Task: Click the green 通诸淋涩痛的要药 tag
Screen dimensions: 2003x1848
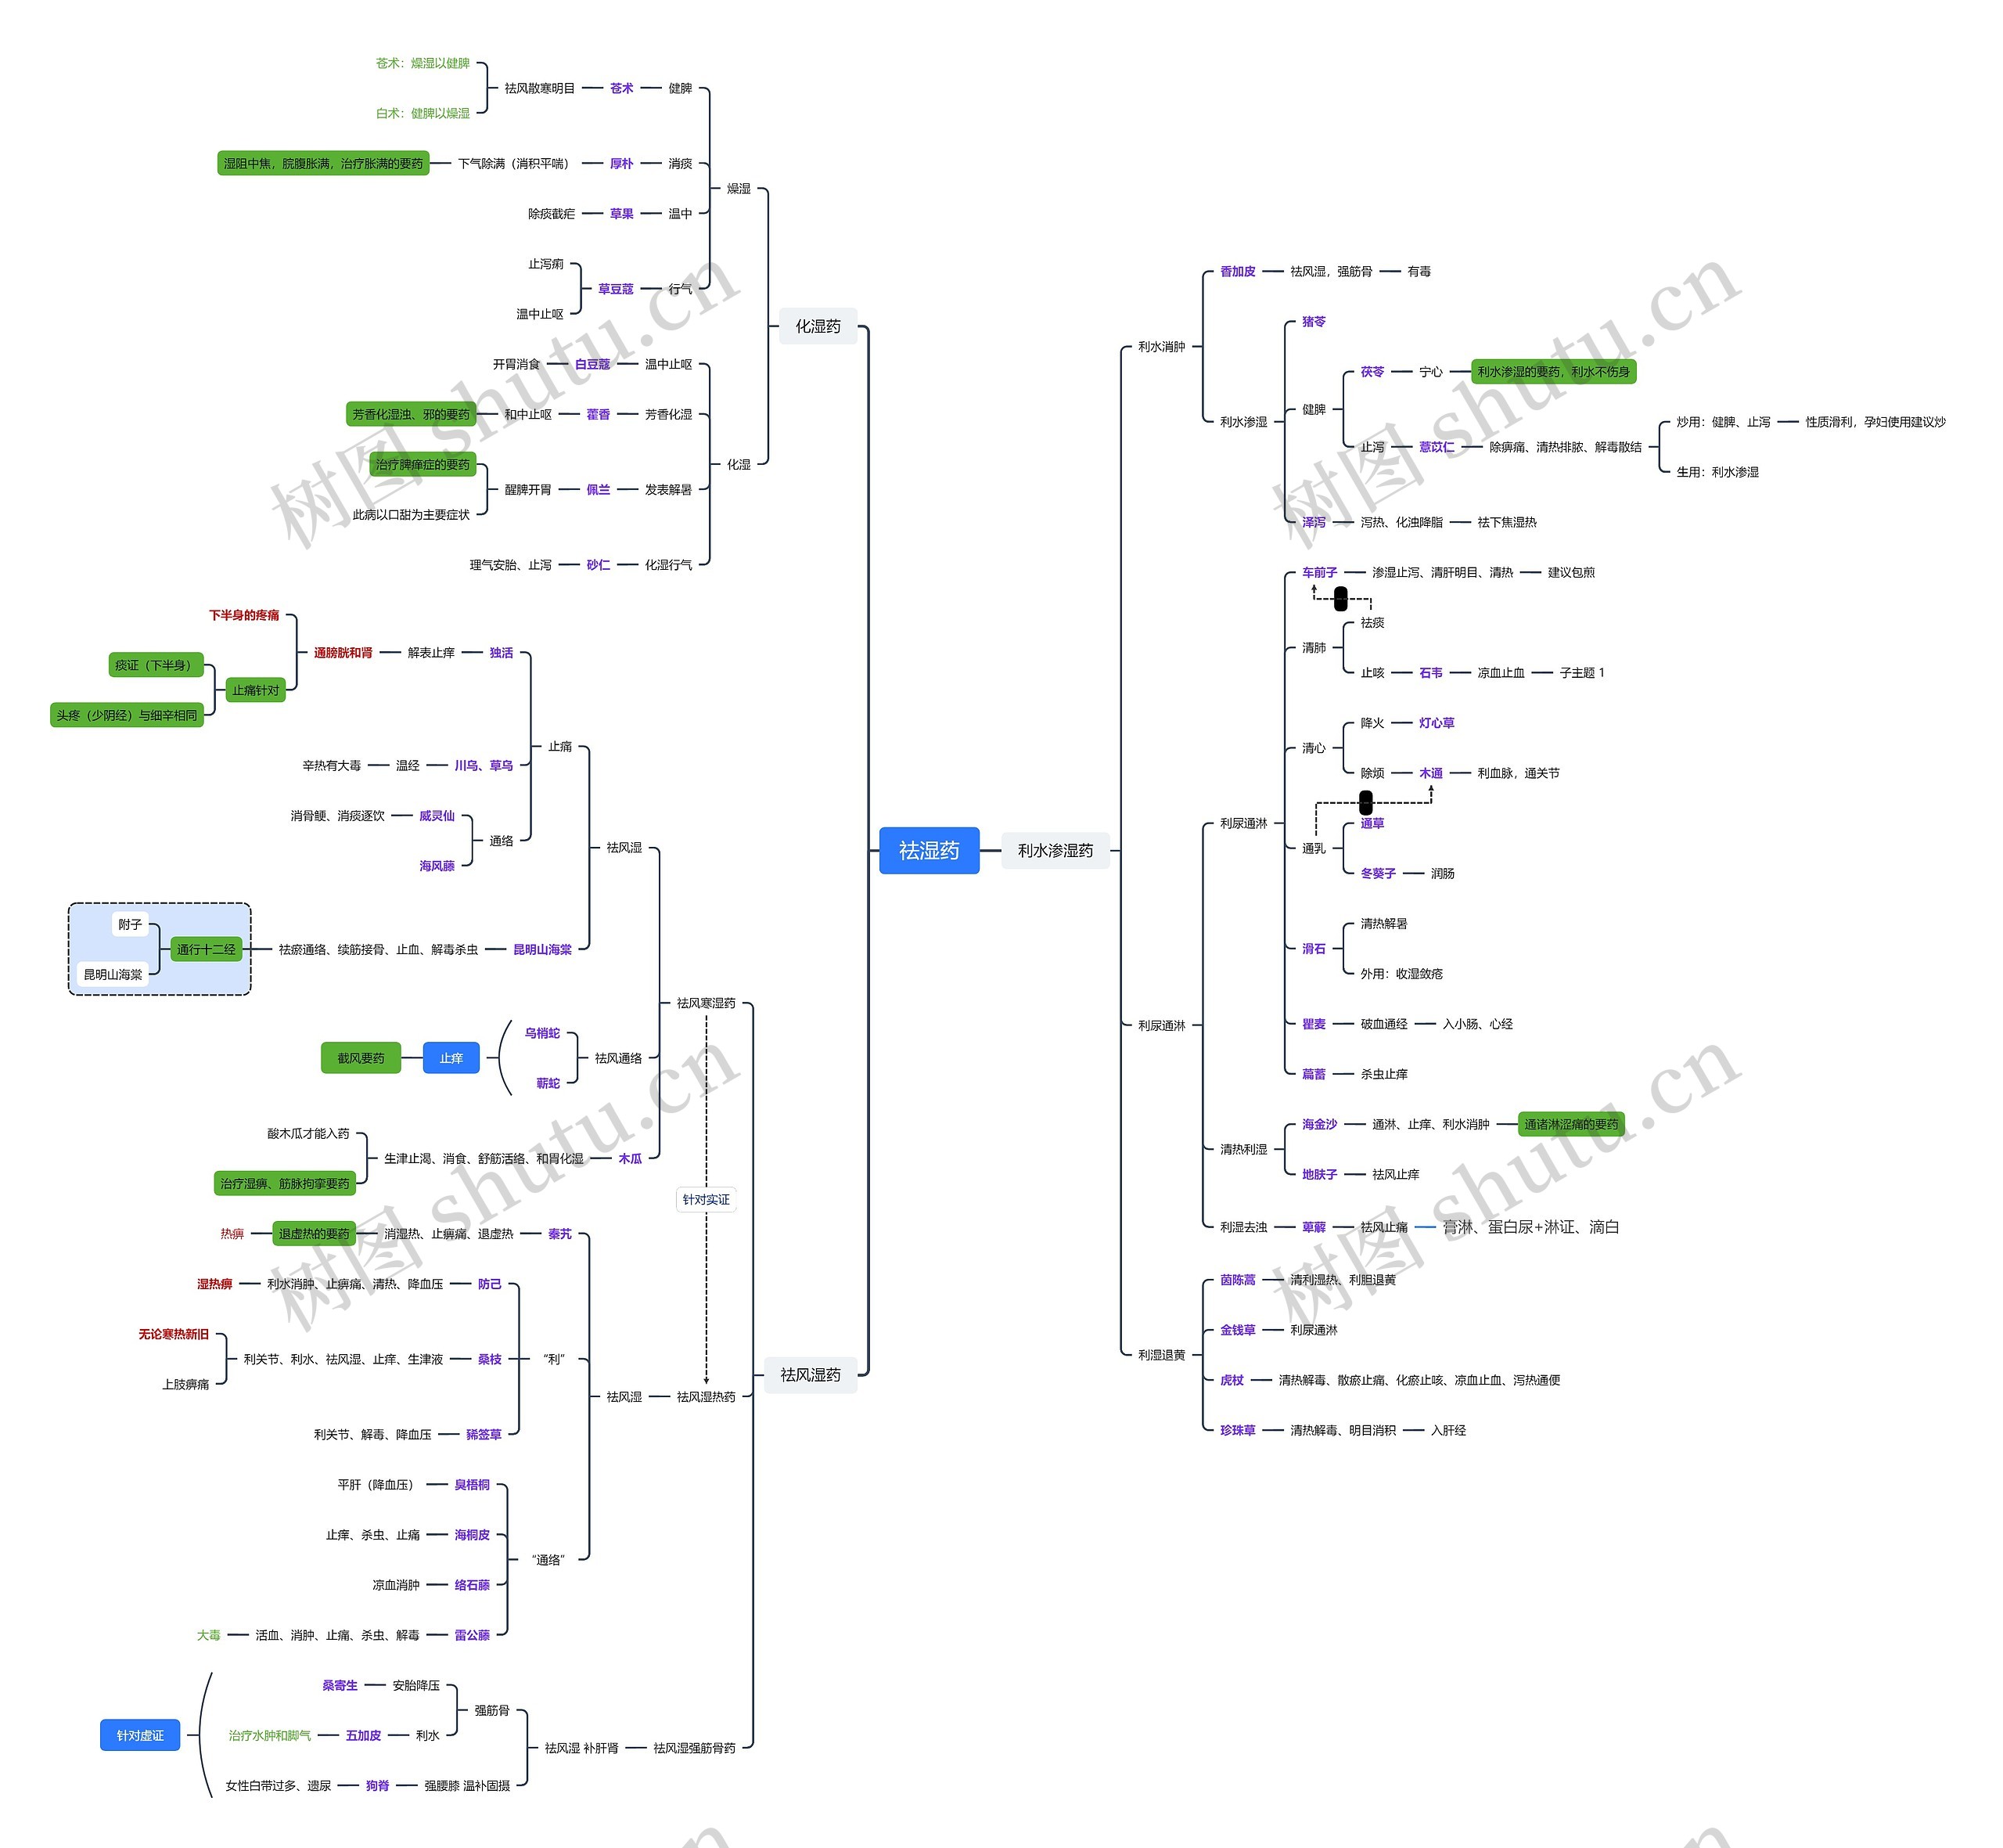Action: click(x=1571, y=1124)
